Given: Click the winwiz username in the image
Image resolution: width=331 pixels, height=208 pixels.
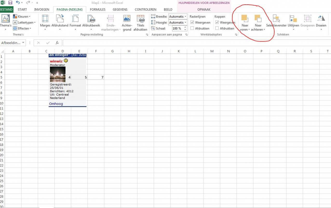Looking at the screenshot, I should point(56,61).
